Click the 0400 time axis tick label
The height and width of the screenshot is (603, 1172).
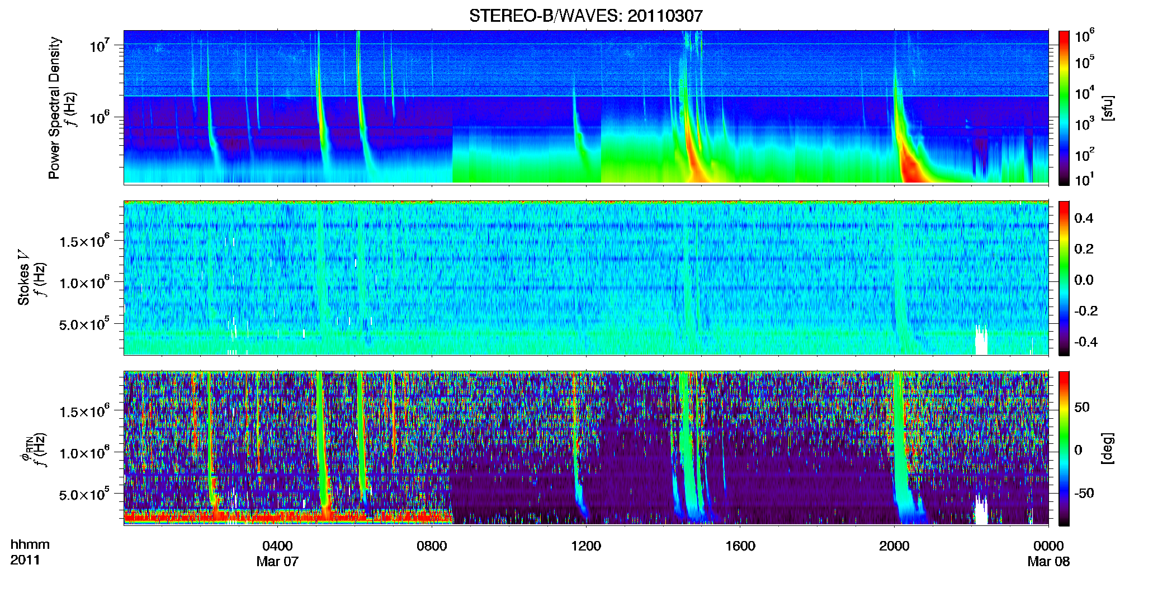(277, 545)
